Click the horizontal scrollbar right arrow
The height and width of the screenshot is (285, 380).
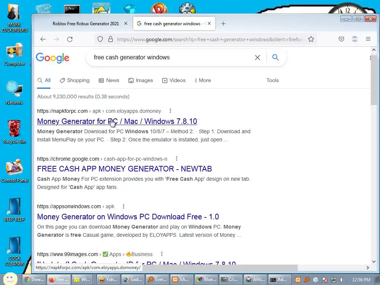(x=368, y=268)
